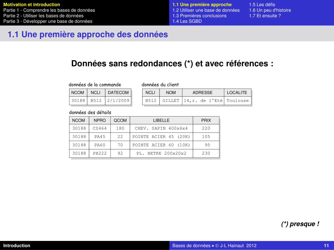This screenshot has width=334, height=250.
Task: Click LOCALITE header in client table
Action: [237, 93]
